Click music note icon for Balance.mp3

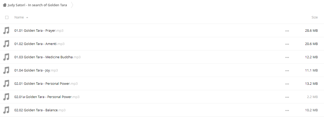click(6, 110)
